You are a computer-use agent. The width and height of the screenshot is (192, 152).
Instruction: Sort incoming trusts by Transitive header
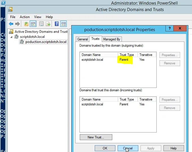147,99
